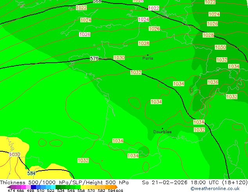Screen dimensions: 248x192
Task: Click the Dourbies location label
Action: tap(162, 132)
